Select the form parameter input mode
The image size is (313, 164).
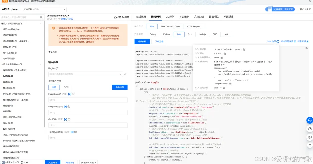[x=54, y=87]
